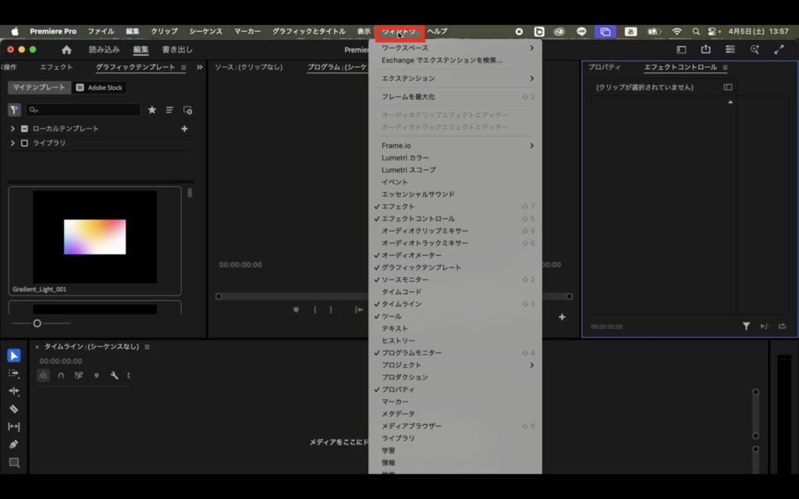Uncheck プログラムモニター menu item
Viewport: 799px width, 499px height.
tap(456, 353)
